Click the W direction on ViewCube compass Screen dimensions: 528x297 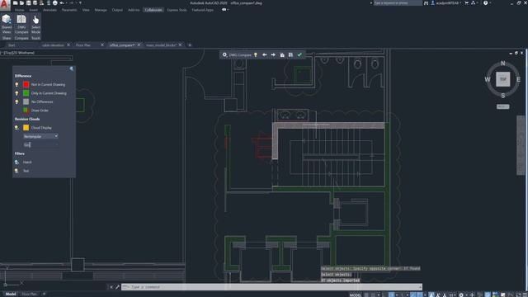click(488, 79)
